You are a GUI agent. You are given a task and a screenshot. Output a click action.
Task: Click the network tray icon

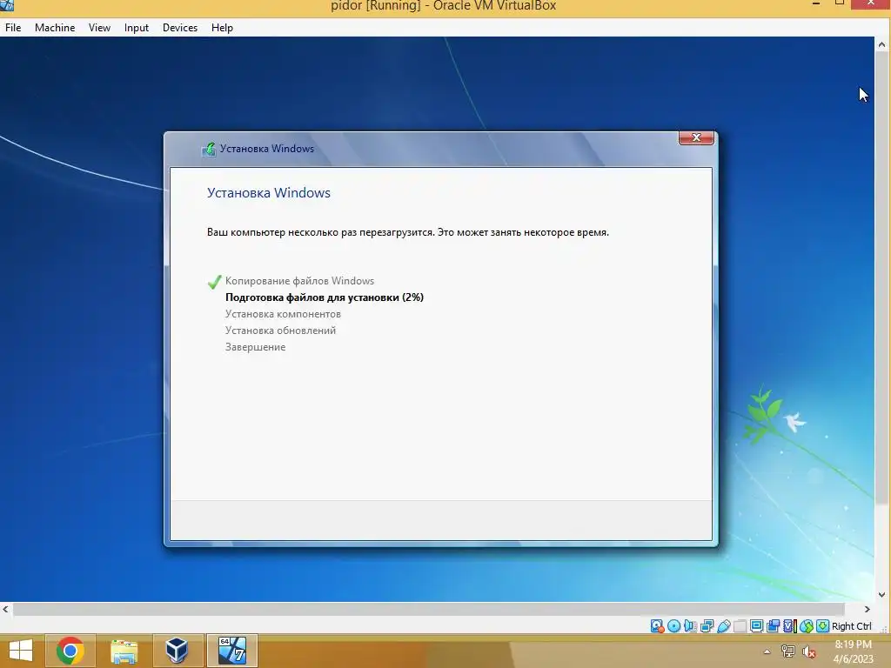point(788,651)
